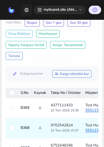Click the source A icon for order 8369
Image resolution: width=104 pixels, height=147 pixels.
[x=40, y=108]
